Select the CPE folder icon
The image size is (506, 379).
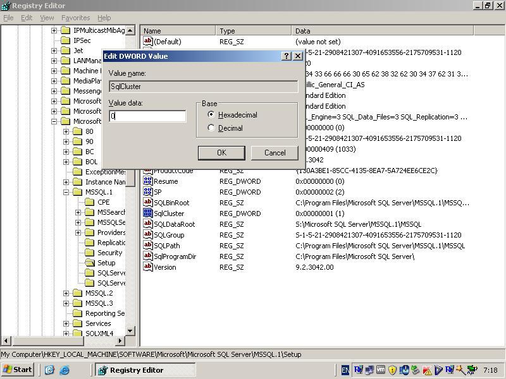[x=89, y=202]
